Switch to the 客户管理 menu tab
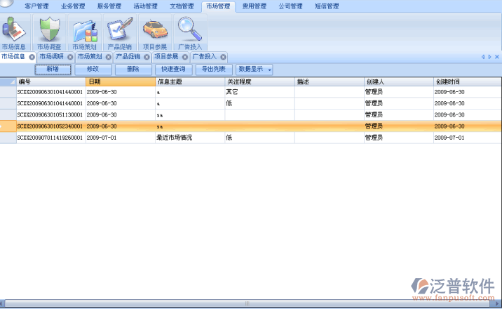502x309 pixels. (37, 6)
